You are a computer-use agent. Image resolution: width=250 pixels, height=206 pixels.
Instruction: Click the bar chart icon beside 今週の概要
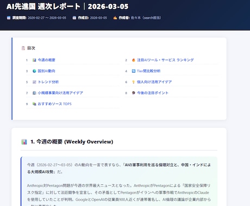pos(34,60)
